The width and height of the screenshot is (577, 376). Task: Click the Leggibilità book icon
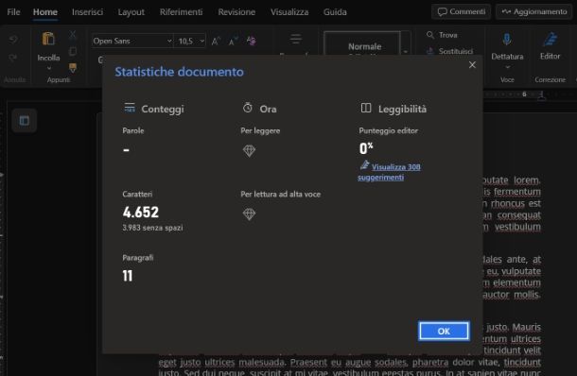366,108
